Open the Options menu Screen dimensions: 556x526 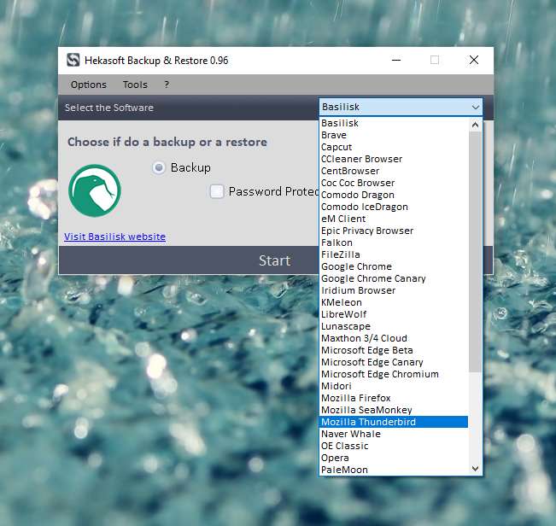point(89,85)
